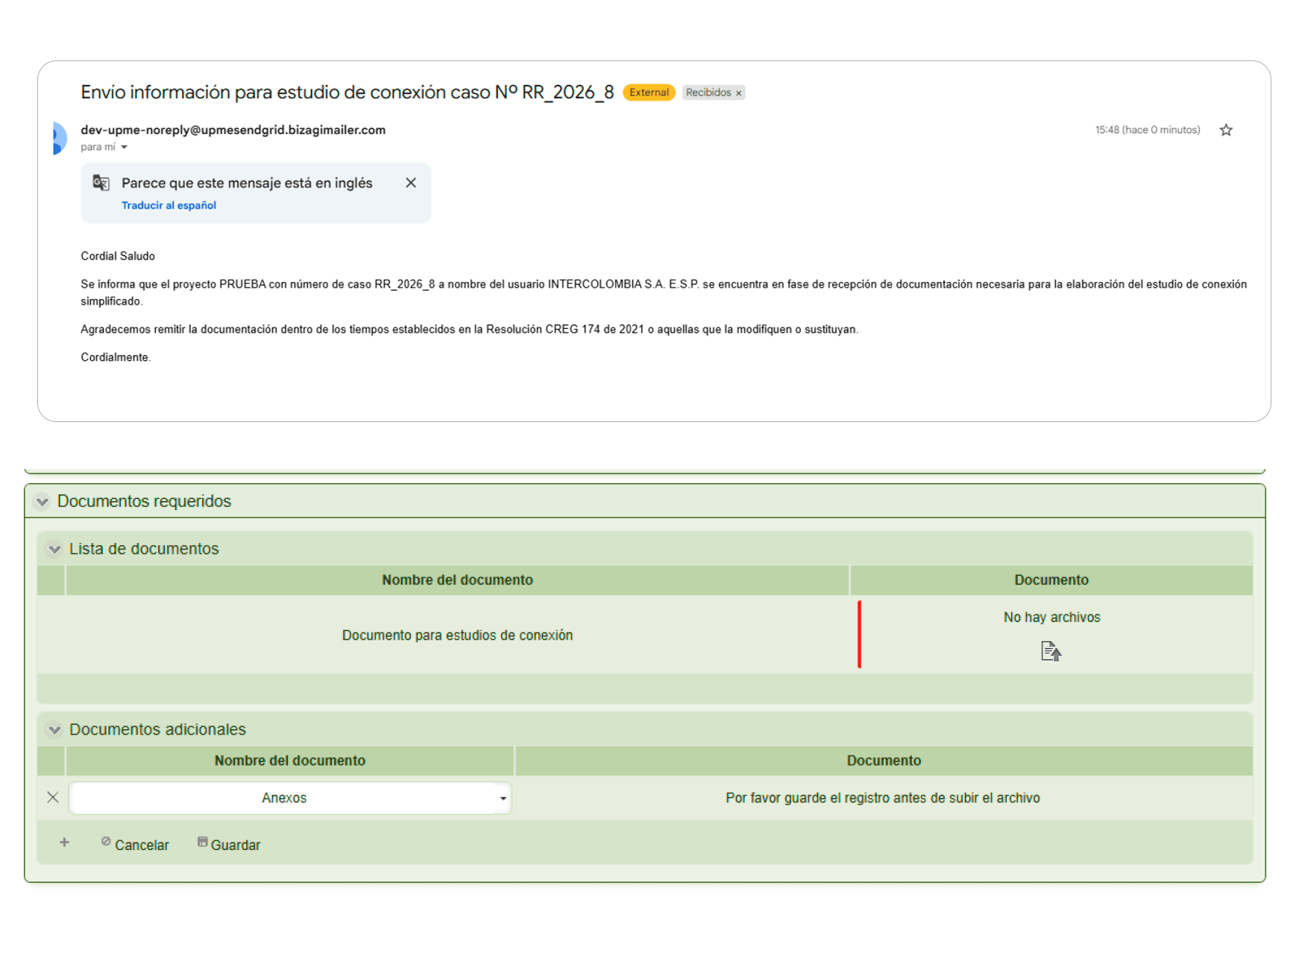Expand recipient details next to para mí
Viewport: 1299px width, 953px height.
[125, 148]
